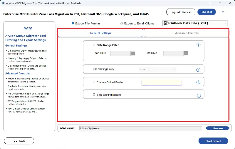Click the Start Date input field
This screenshot has height=149, width=235.
[x=120, y=53]
